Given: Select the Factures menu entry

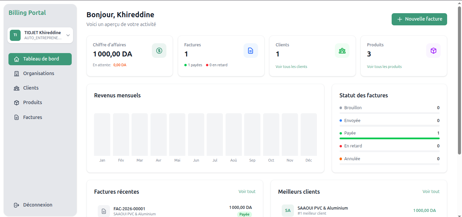Looking at the screenshot, I should 32,117.
